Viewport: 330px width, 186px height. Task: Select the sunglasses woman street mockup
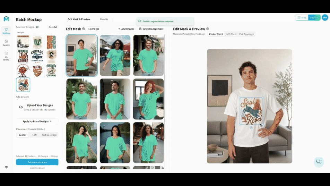click(x=115, y=56)
